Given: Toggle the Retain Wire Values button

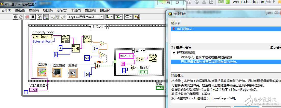Looking at the screenshot, I should [46, 17].
